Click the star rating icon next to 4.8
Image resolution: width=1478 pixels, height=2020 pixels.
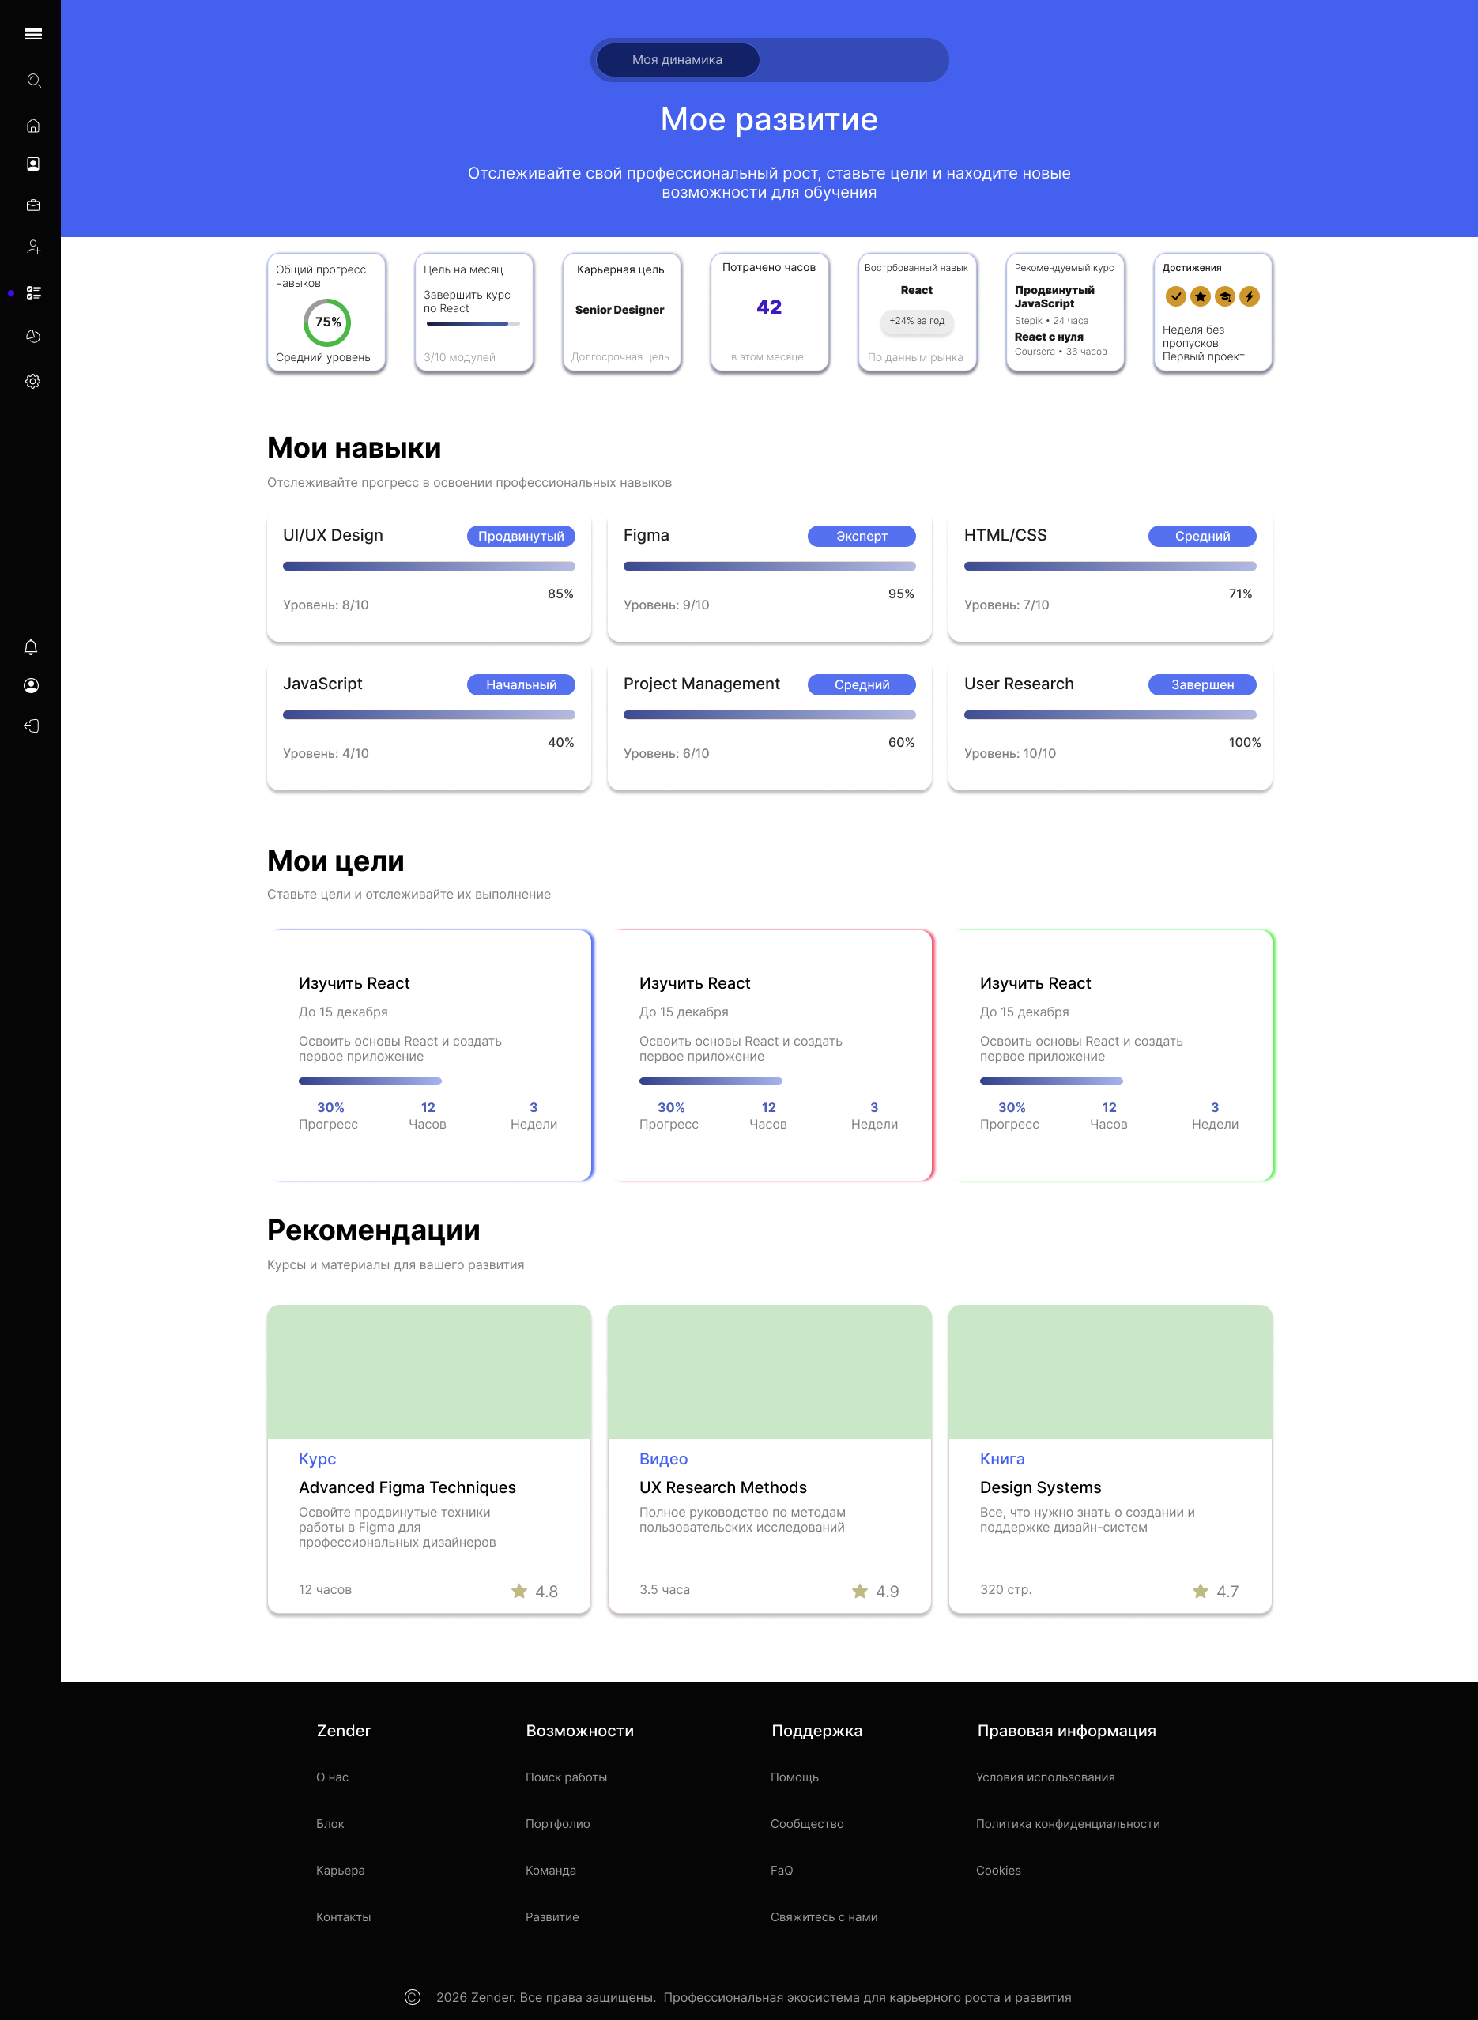(x=519, y=1591)
